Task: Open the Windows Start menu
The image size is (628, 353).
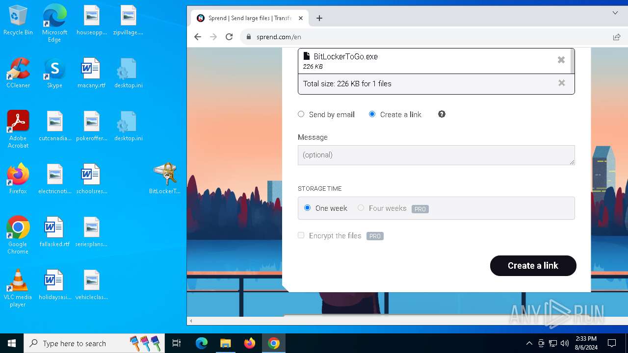Action: (12, 343)
